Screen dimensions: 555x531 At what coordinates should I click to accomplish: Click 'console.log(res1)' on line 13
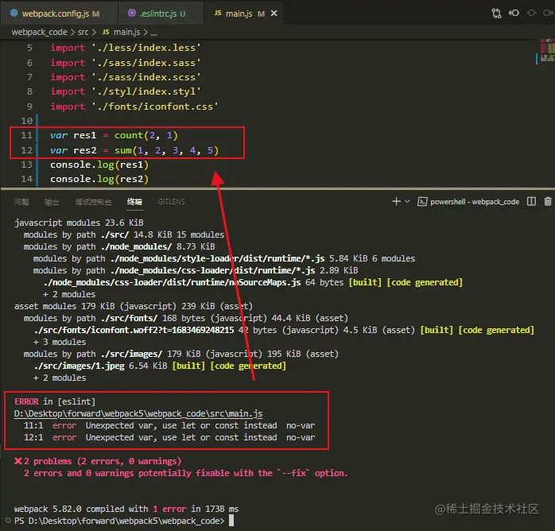[x=99, y=165]
